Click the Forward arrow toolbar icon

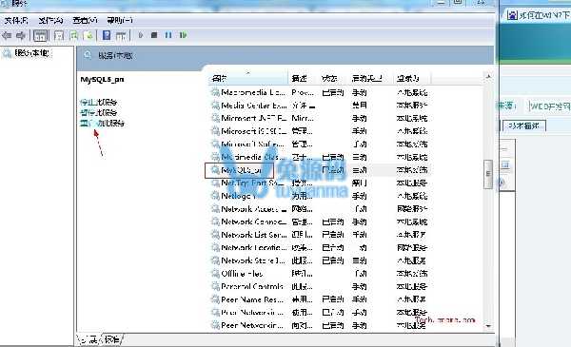click(x=21, y=35)
